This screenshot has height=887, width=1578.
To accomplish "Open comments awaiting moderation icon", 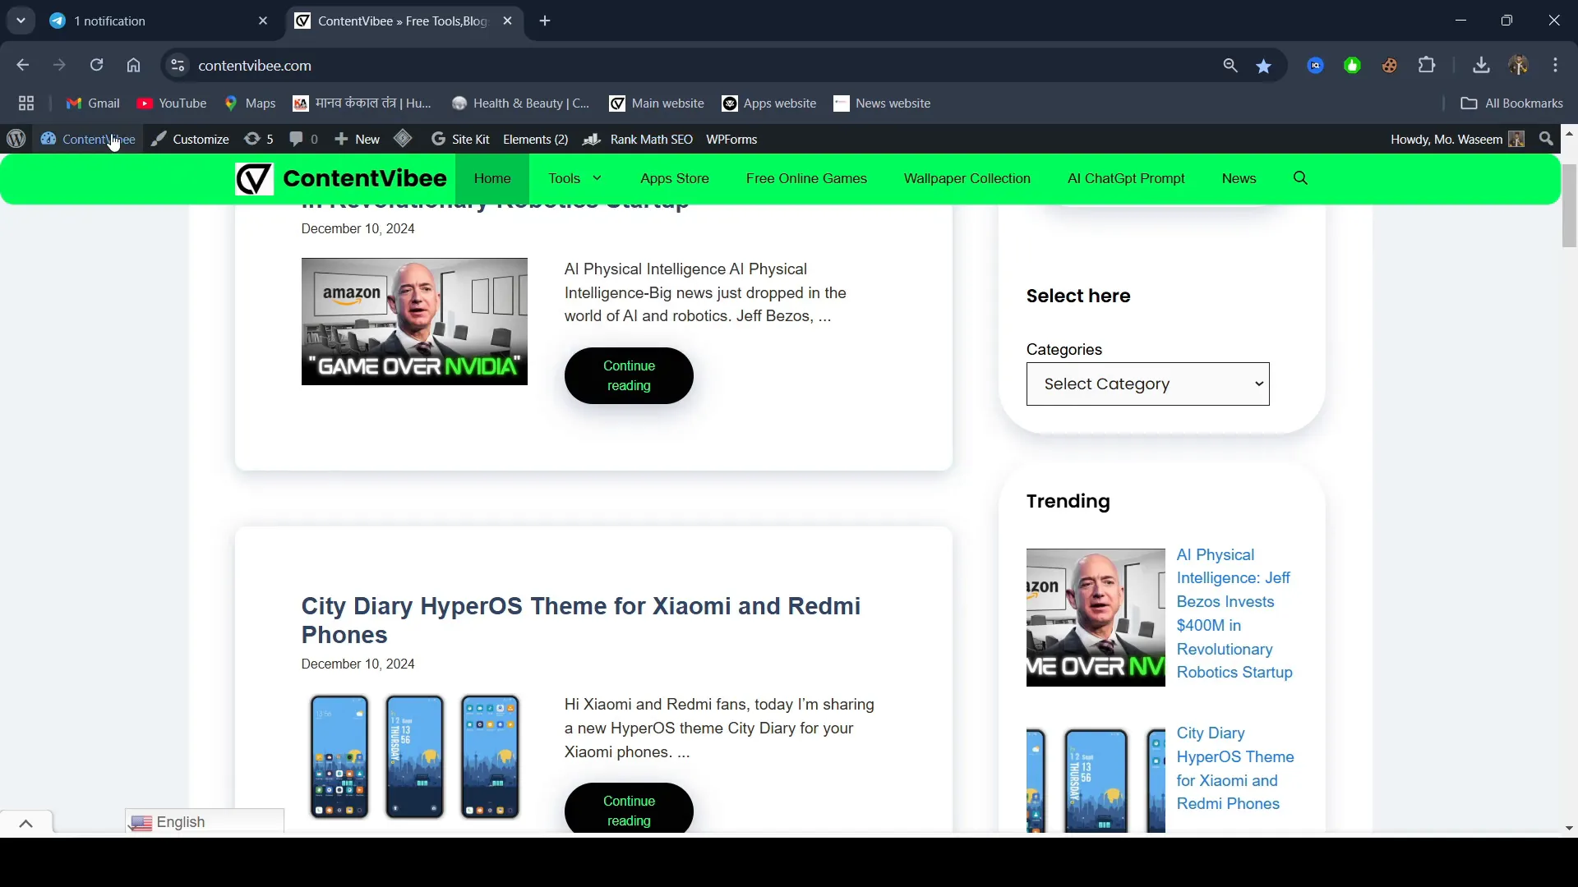I will click(x=303, y=140).
